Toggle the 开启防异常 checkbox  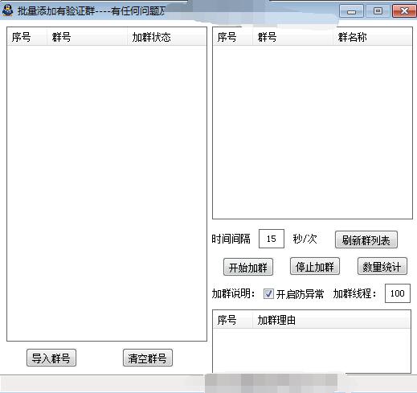pos(268,293)
